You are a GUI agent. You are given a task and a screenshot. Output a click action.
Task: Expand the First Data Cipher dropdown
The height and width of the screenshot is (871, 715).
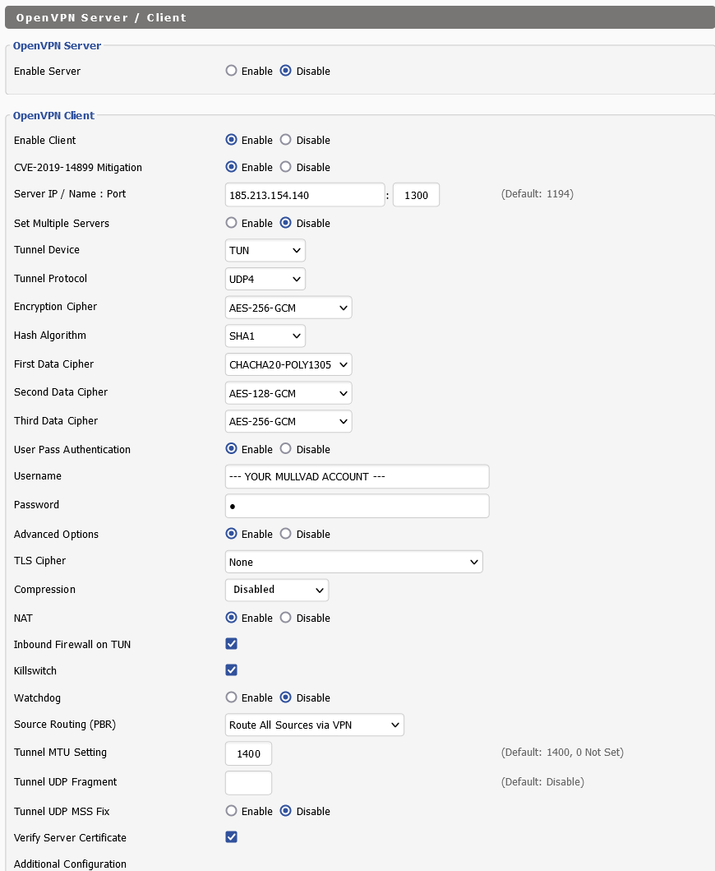(x=288, y=364)
